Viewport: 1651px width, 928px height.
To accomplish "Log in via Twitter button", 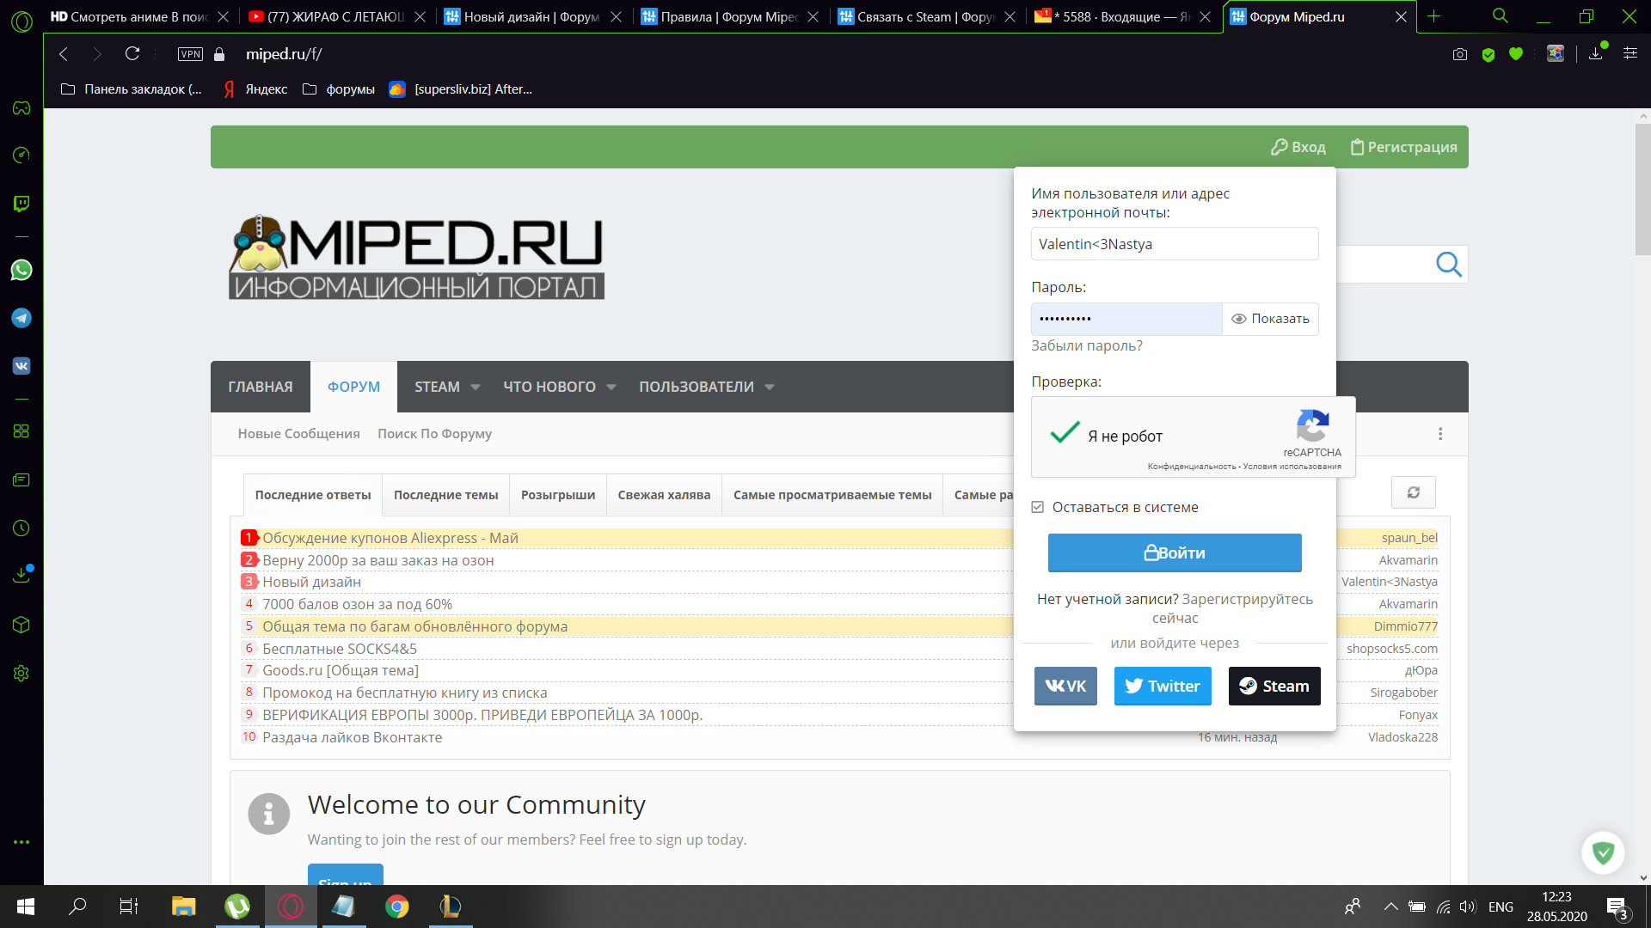I will (1163, 687).
